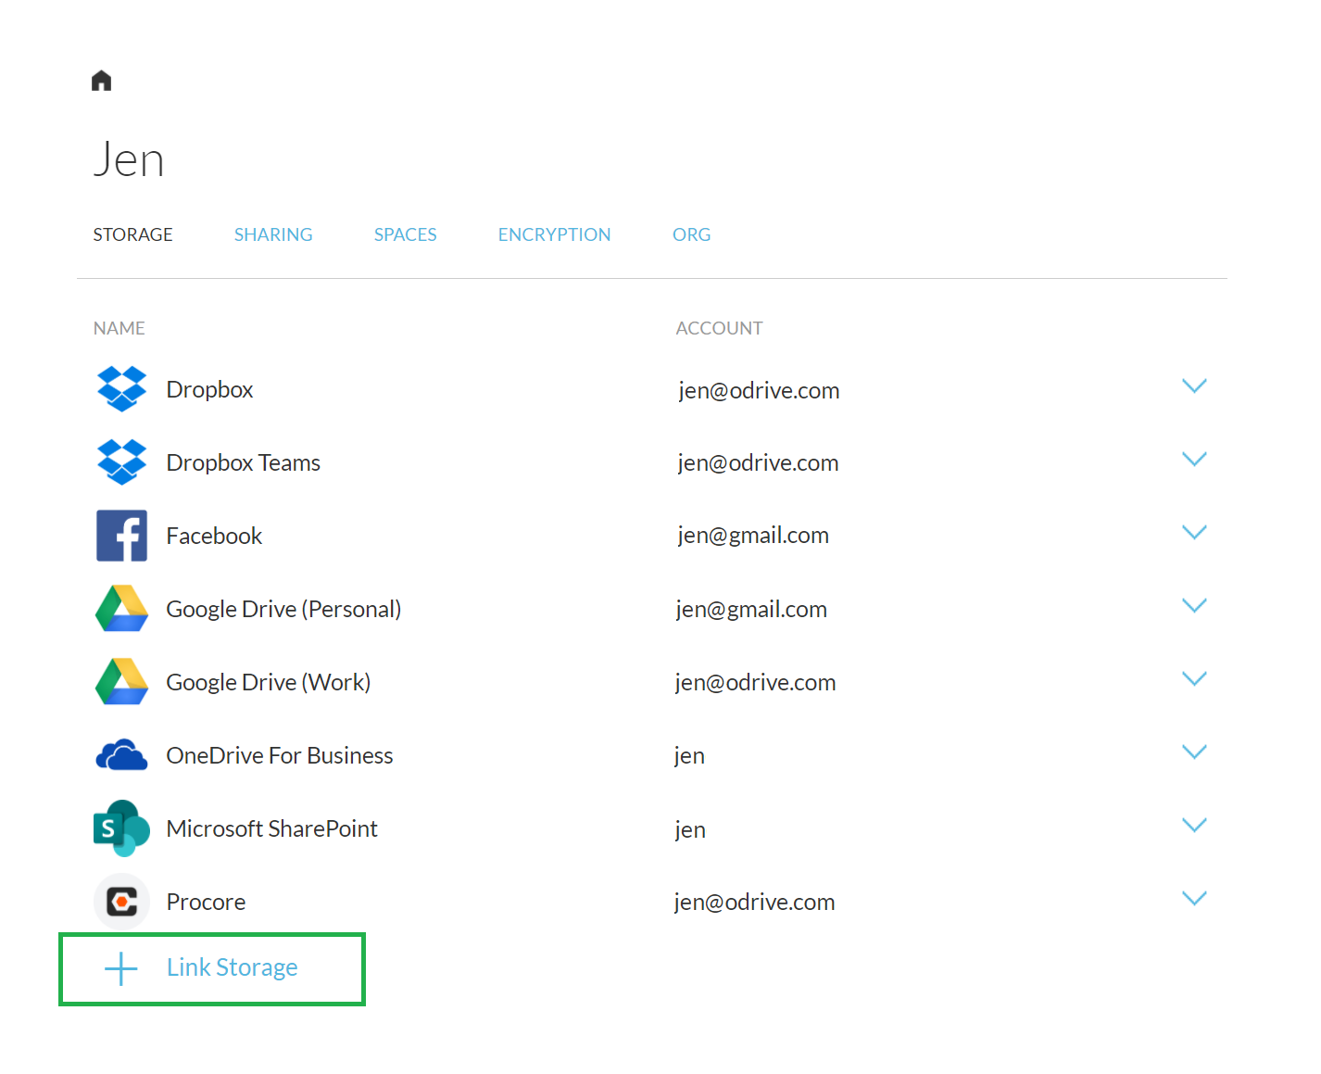Open the SPACES tab
1321x1074 pixels.
click(405, 234)
